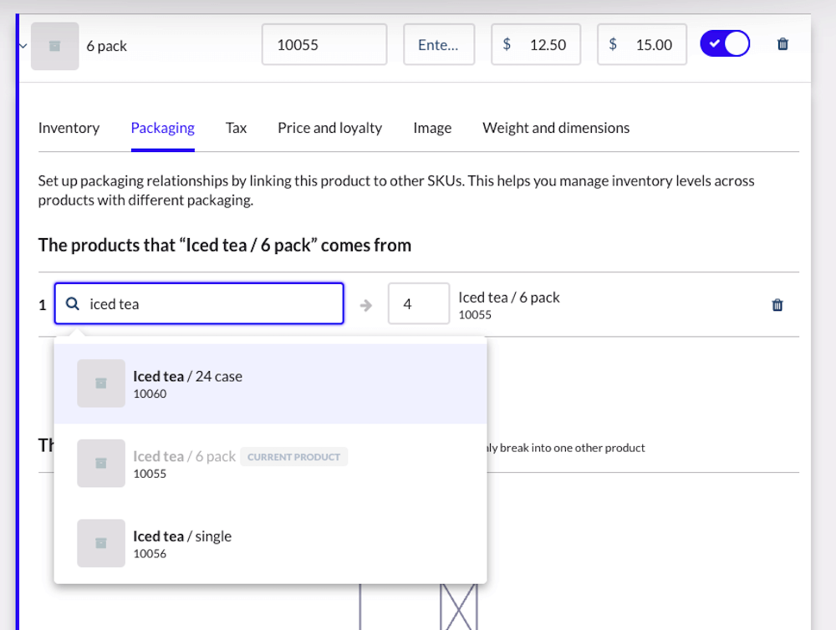Choose Iced tea / single from results
836x630 pixels.
tap(270, 544)
